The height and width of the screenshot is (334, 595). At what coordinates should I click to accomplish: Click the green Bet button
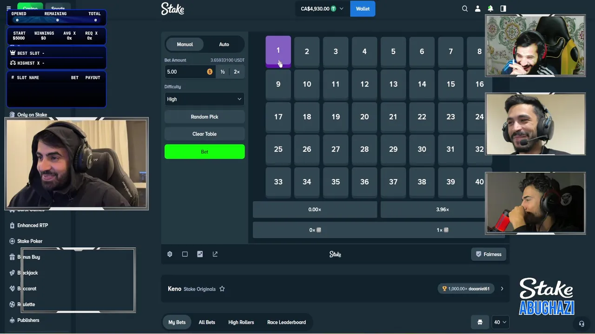pyautogui.click(x=205, y=152)
